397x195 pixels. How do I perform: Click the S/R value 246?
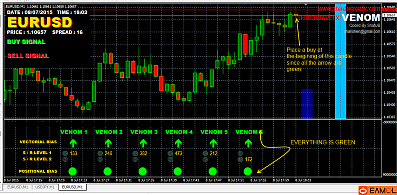(x=109, y=153)
